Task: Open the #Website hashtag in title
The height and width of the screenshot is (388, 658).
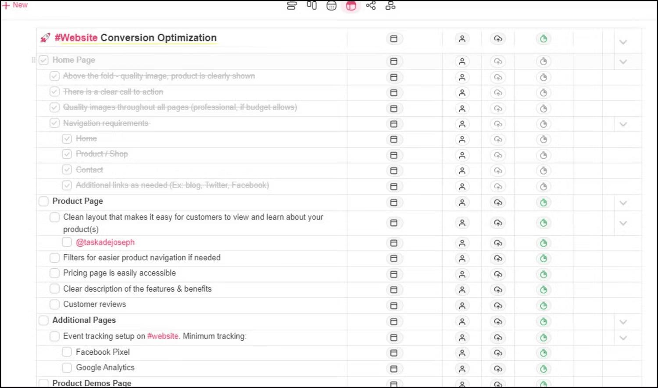Action: [x=76, y=38]
